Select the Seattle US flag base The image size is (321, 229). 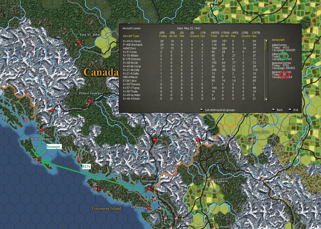(176, 218)
